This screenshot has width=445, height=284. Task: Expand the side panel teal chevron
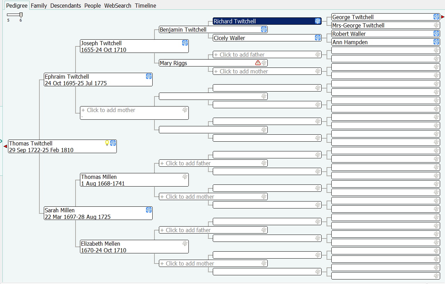(1, 141)
